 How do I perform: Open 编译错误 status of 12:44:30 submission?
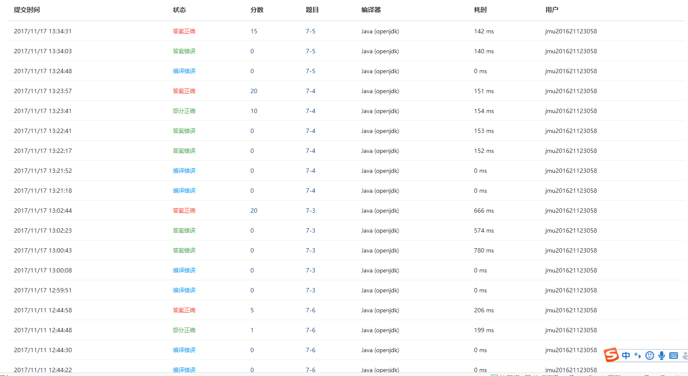[x=184, y=350]
